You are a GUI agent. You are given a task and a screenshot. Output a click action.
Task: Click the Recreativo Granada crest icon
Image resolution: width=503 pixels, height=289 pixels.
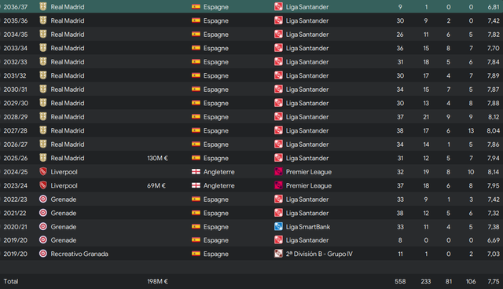pos(43,254)
